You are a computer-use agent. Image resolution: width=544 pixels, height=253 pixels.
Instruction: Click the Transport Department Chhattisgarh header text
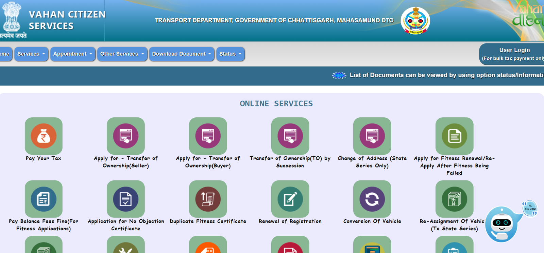point(274,20)
